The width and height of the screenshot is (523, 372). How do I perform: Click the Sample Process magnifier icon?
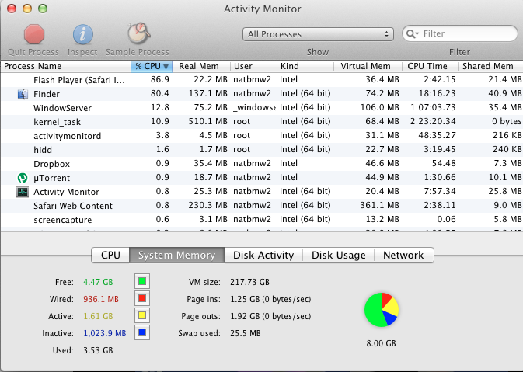(139, 33)
